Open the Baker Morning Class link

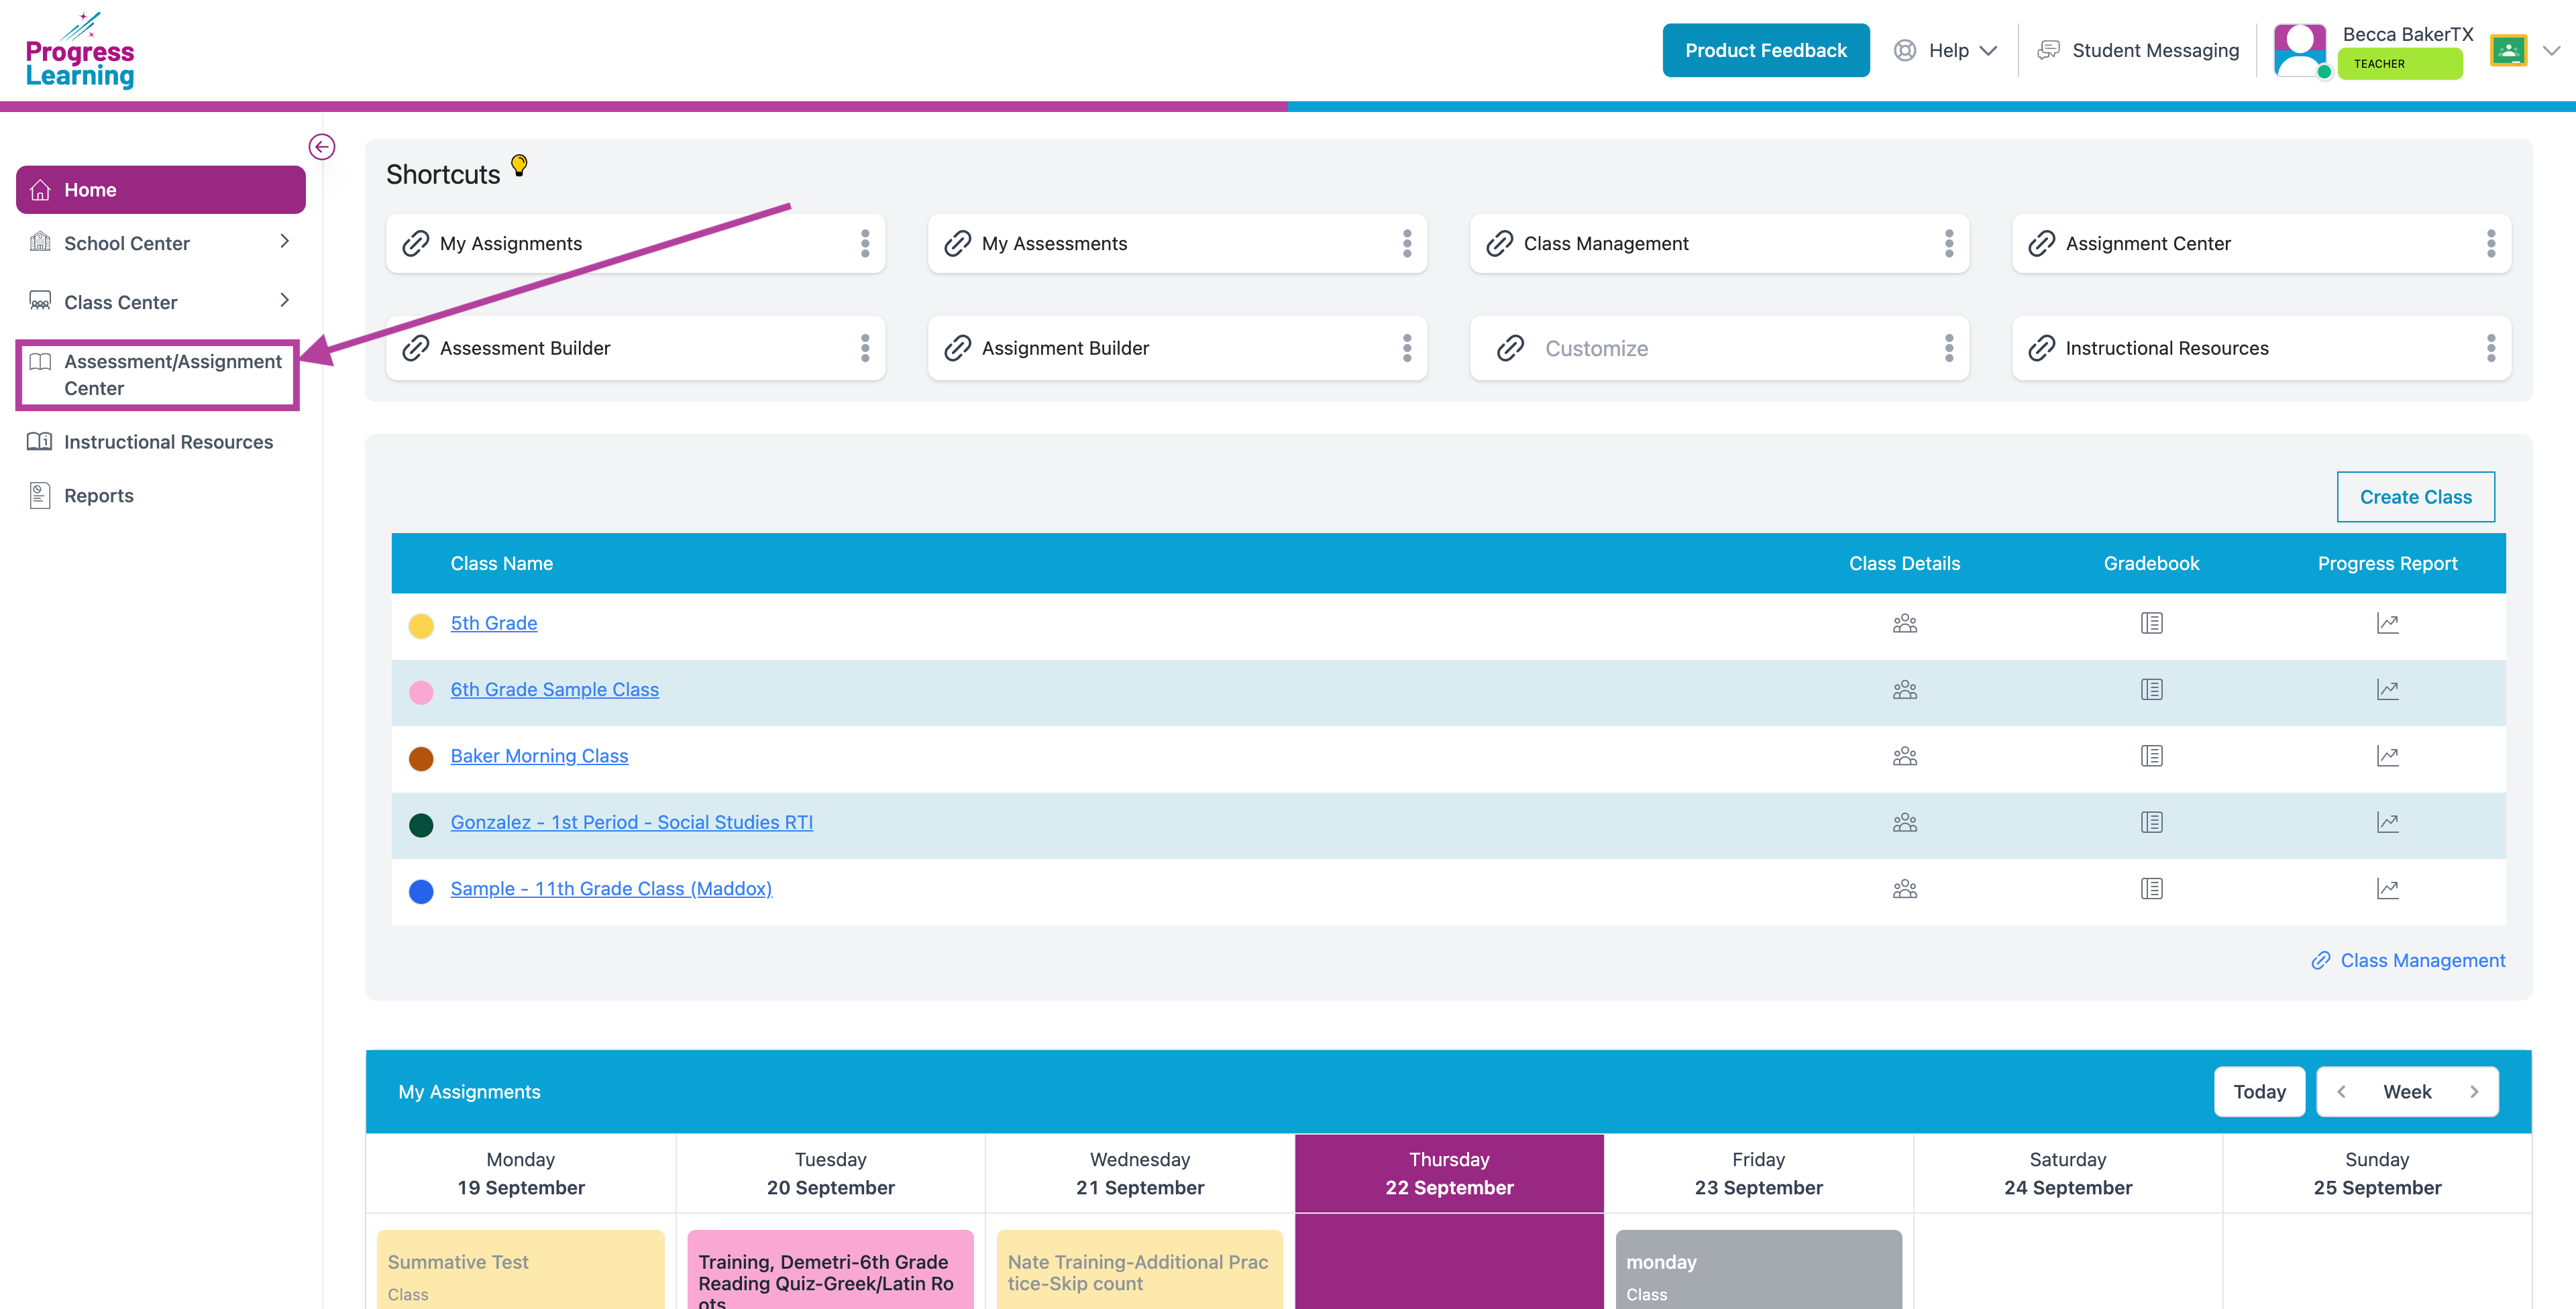(x=539, y=756)
